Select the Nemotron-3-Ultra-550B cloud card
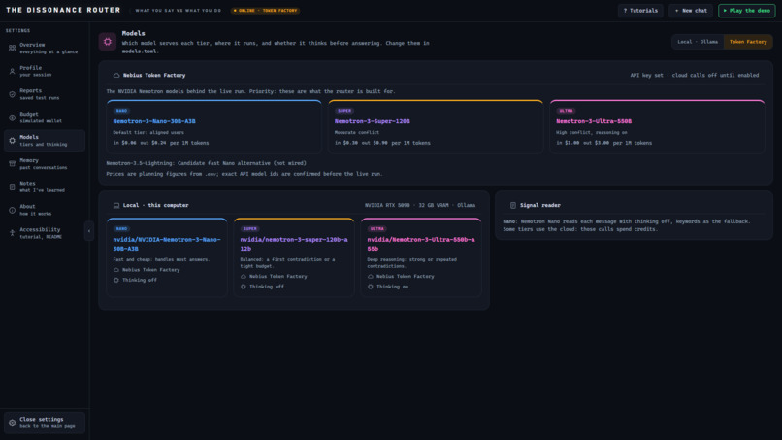Image resolution: width=782 pixels, height=440 pixels. click(657, 127)
